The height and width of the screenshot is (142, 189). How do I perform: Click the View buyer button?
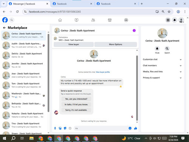click(x=74, y=44)
